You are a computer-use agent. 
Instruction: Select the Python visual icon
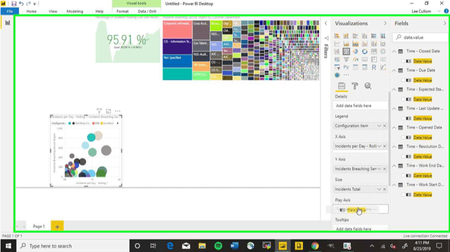pyautogui.click(x=346, y=67)
